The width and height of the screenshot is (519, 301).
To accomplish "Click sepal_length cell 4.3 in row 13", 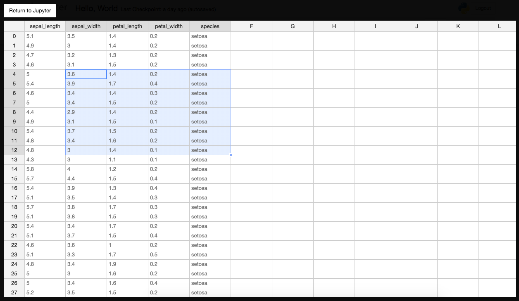I will 45,160.
